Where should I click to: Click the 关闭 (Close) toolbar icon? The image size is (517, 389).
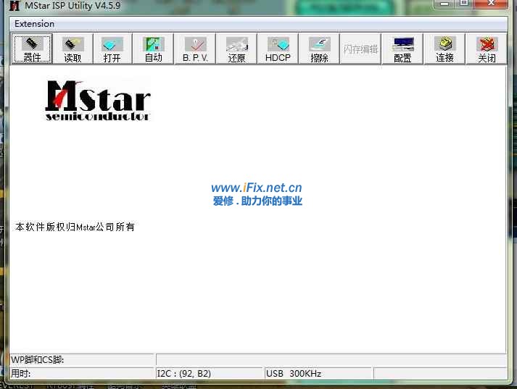(x=487, y=49)
